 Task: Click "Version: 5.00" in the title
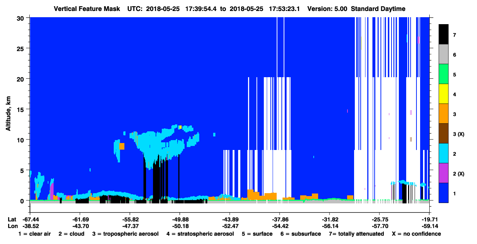pyautogui.click(x=327, y=9)
